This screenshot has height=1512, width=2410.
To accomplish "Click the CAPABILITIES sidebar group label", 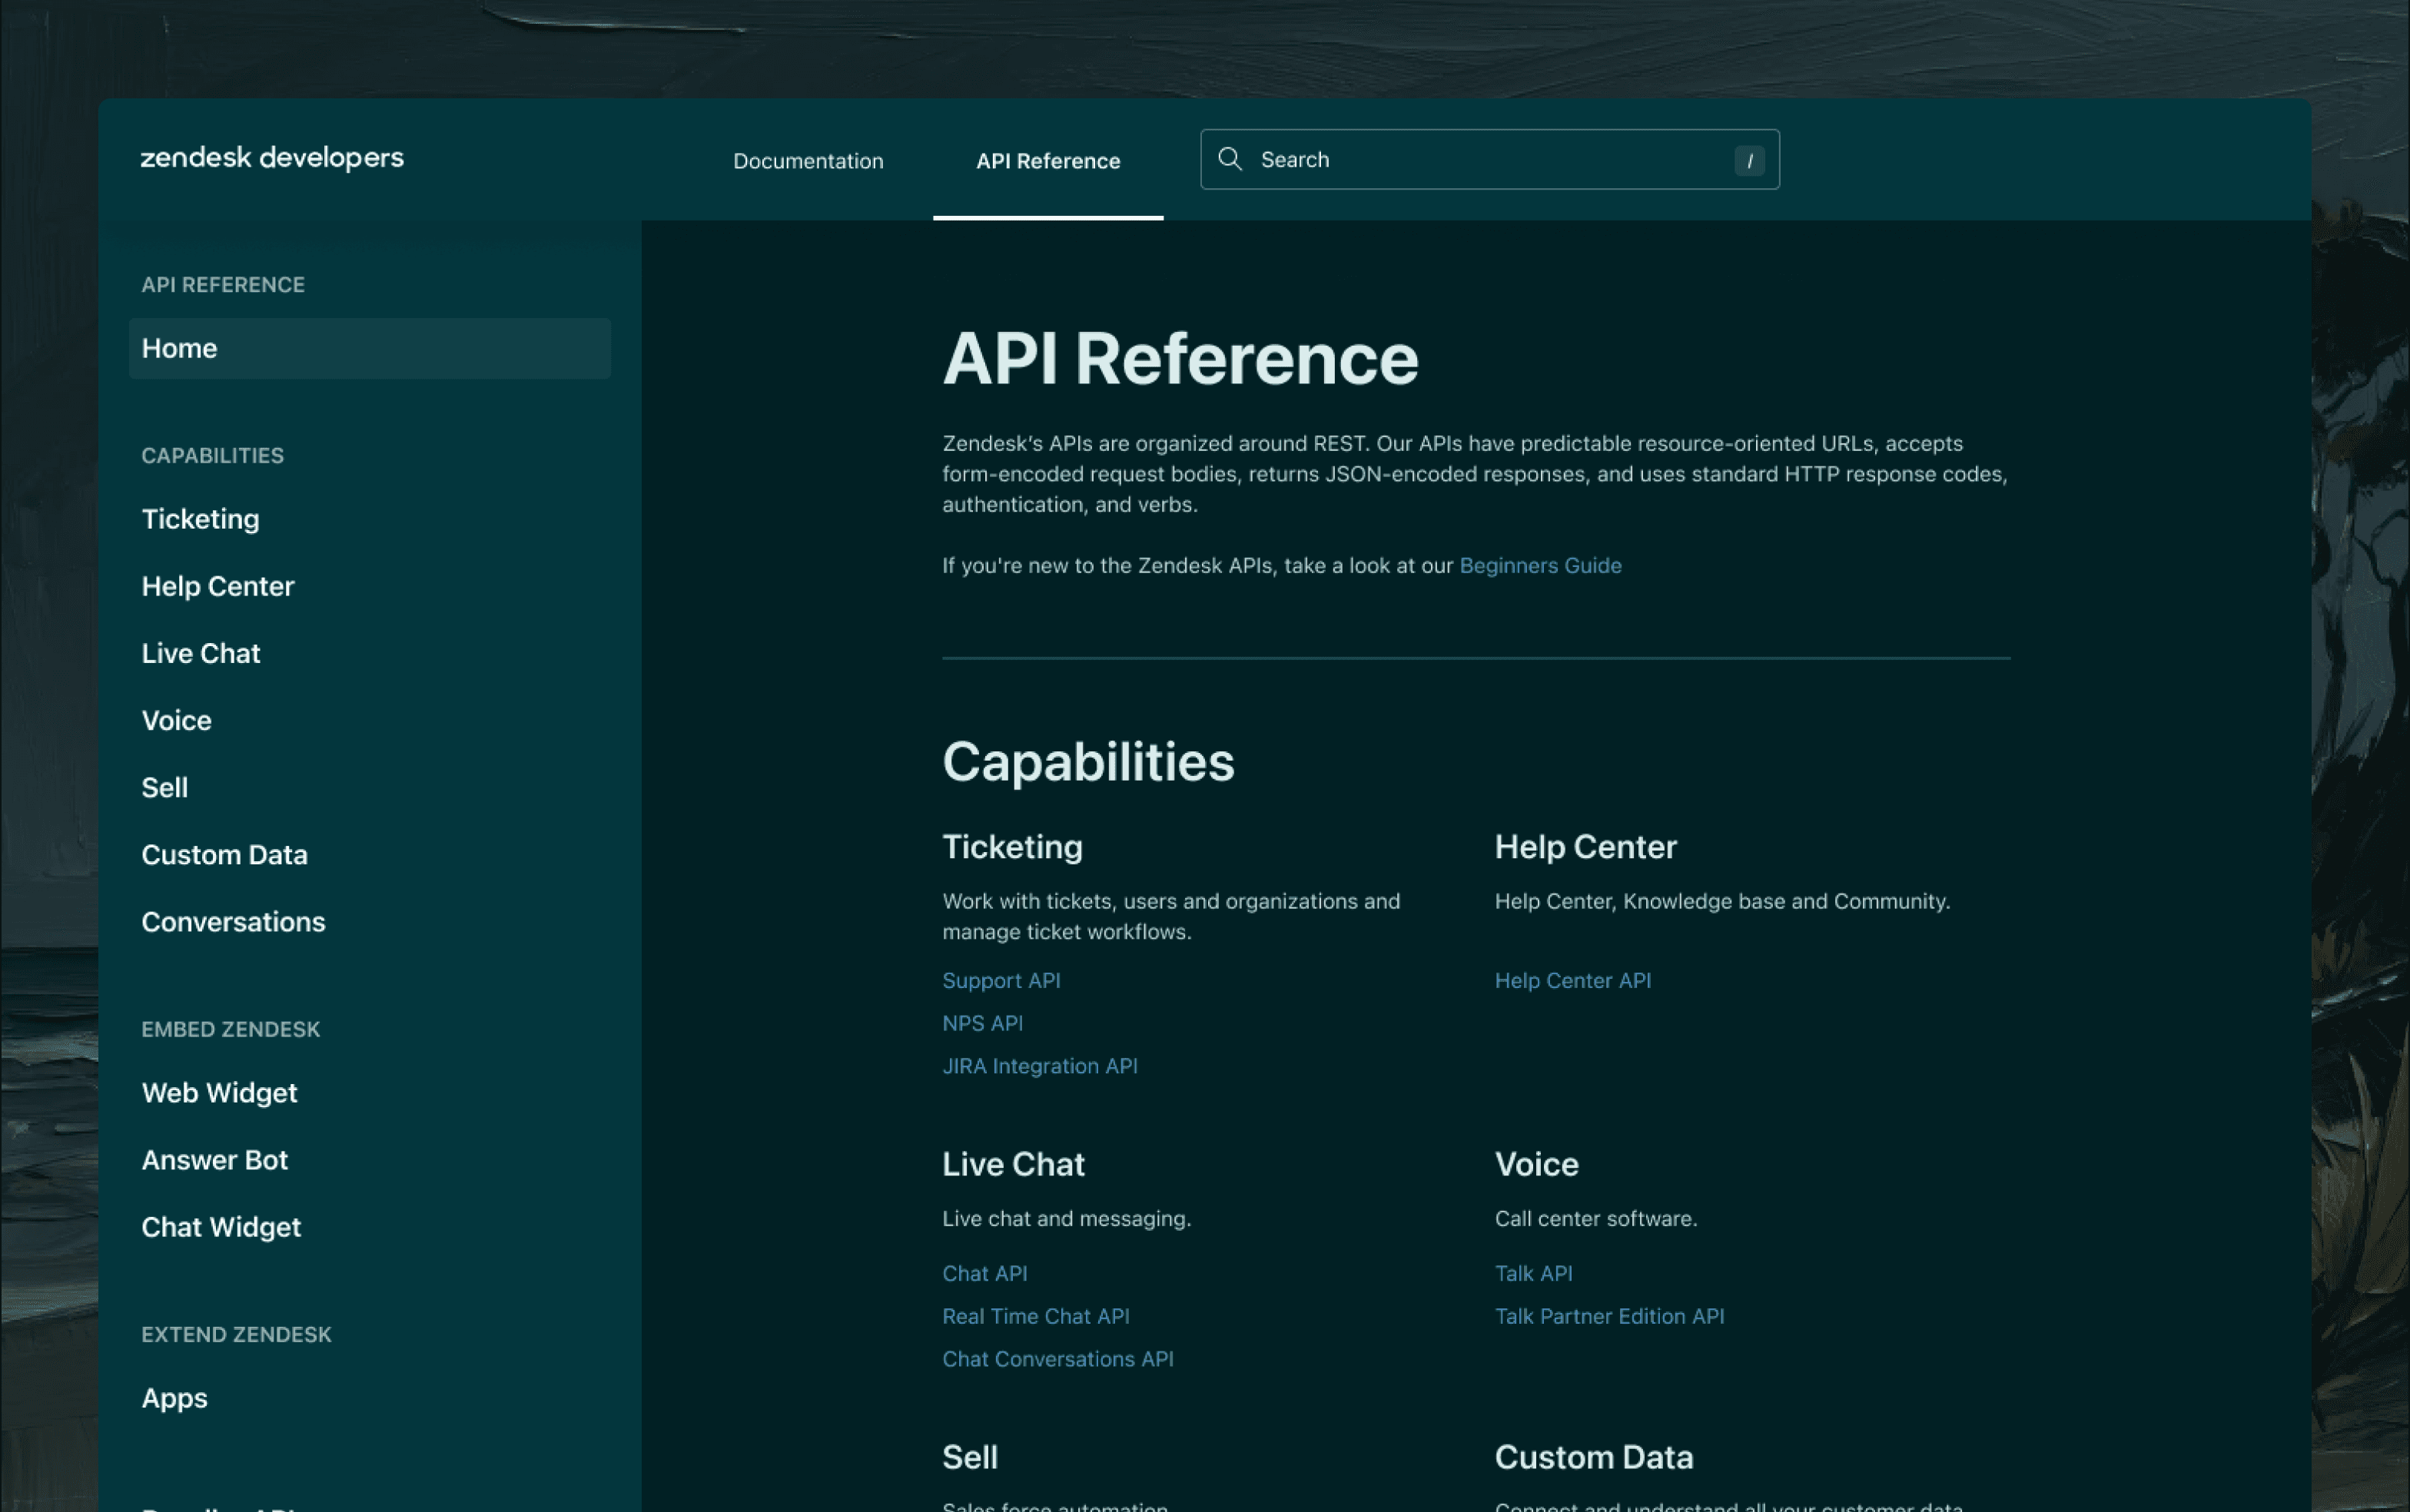I will (212, 455).
